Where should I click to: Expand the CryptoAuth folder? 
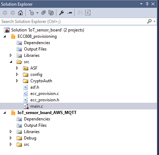(17, 81)
